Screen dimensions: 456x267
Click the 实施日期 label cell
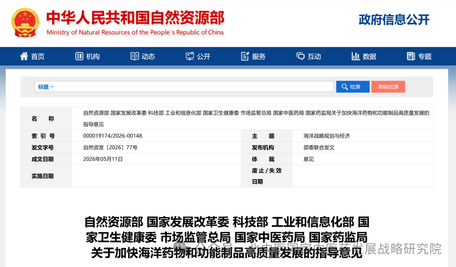(46, 176)
